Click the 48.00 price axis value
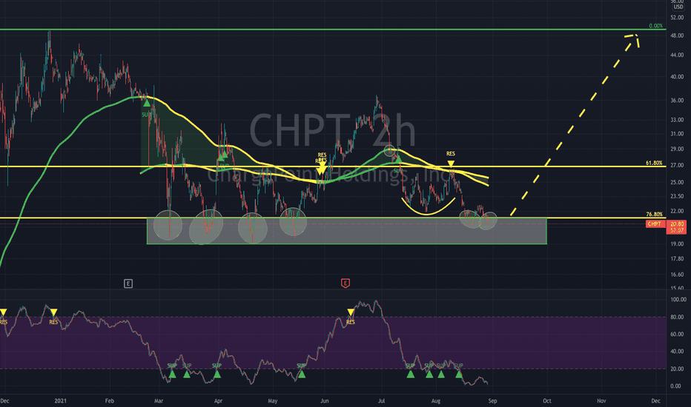Screen dimensions: 691x407 tap(677, 36)
